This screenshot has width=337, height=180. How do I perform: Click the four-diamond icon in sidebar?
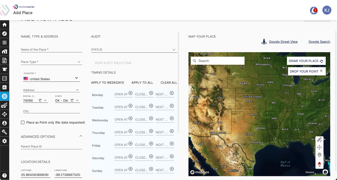click(5, 114)
